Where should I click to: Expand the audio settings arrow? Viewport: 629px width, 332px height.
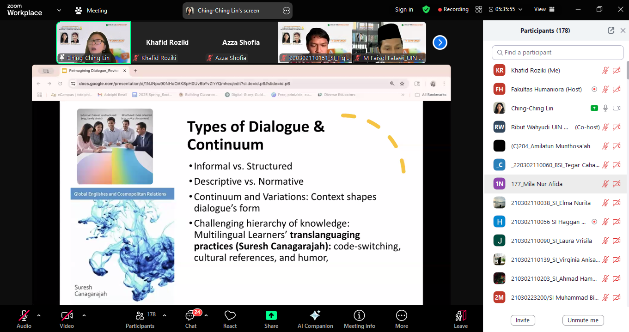point(39,316)
